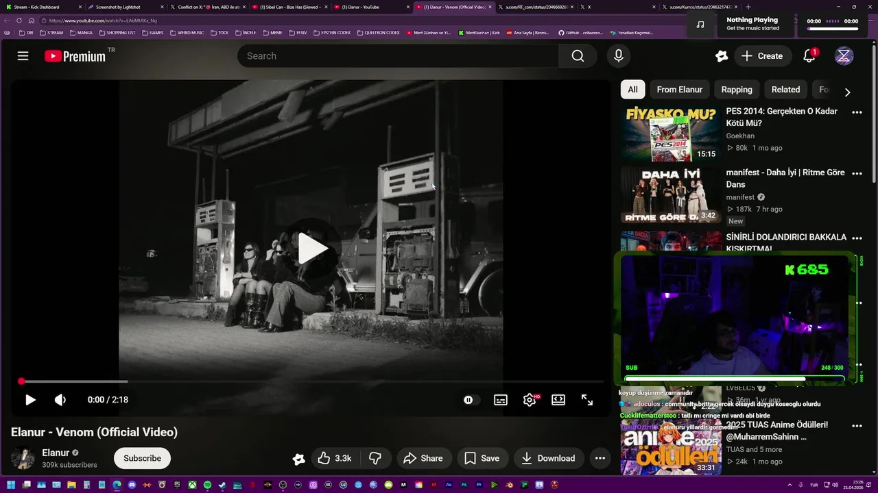Dislike the Elanur Venom video
The height and width of the screenshot is (493, 878).
[375, 459]
